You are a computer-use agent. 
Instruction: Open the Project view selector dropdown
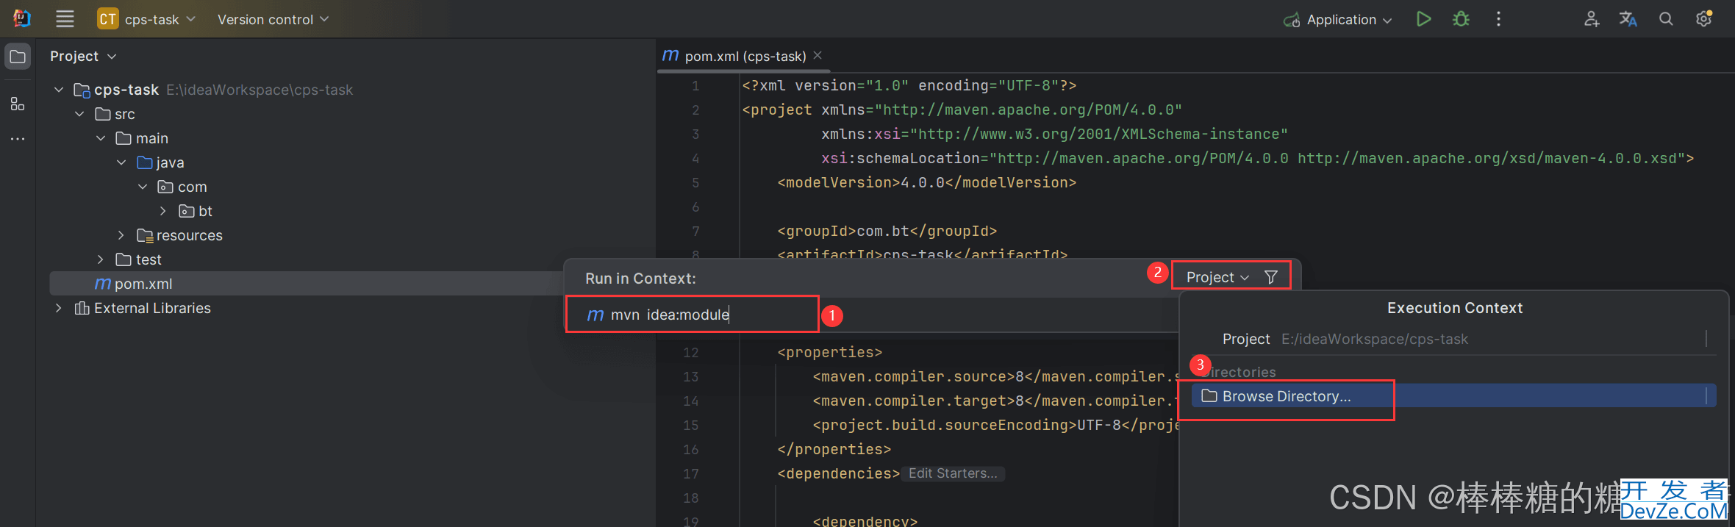[x=83, y=56]
